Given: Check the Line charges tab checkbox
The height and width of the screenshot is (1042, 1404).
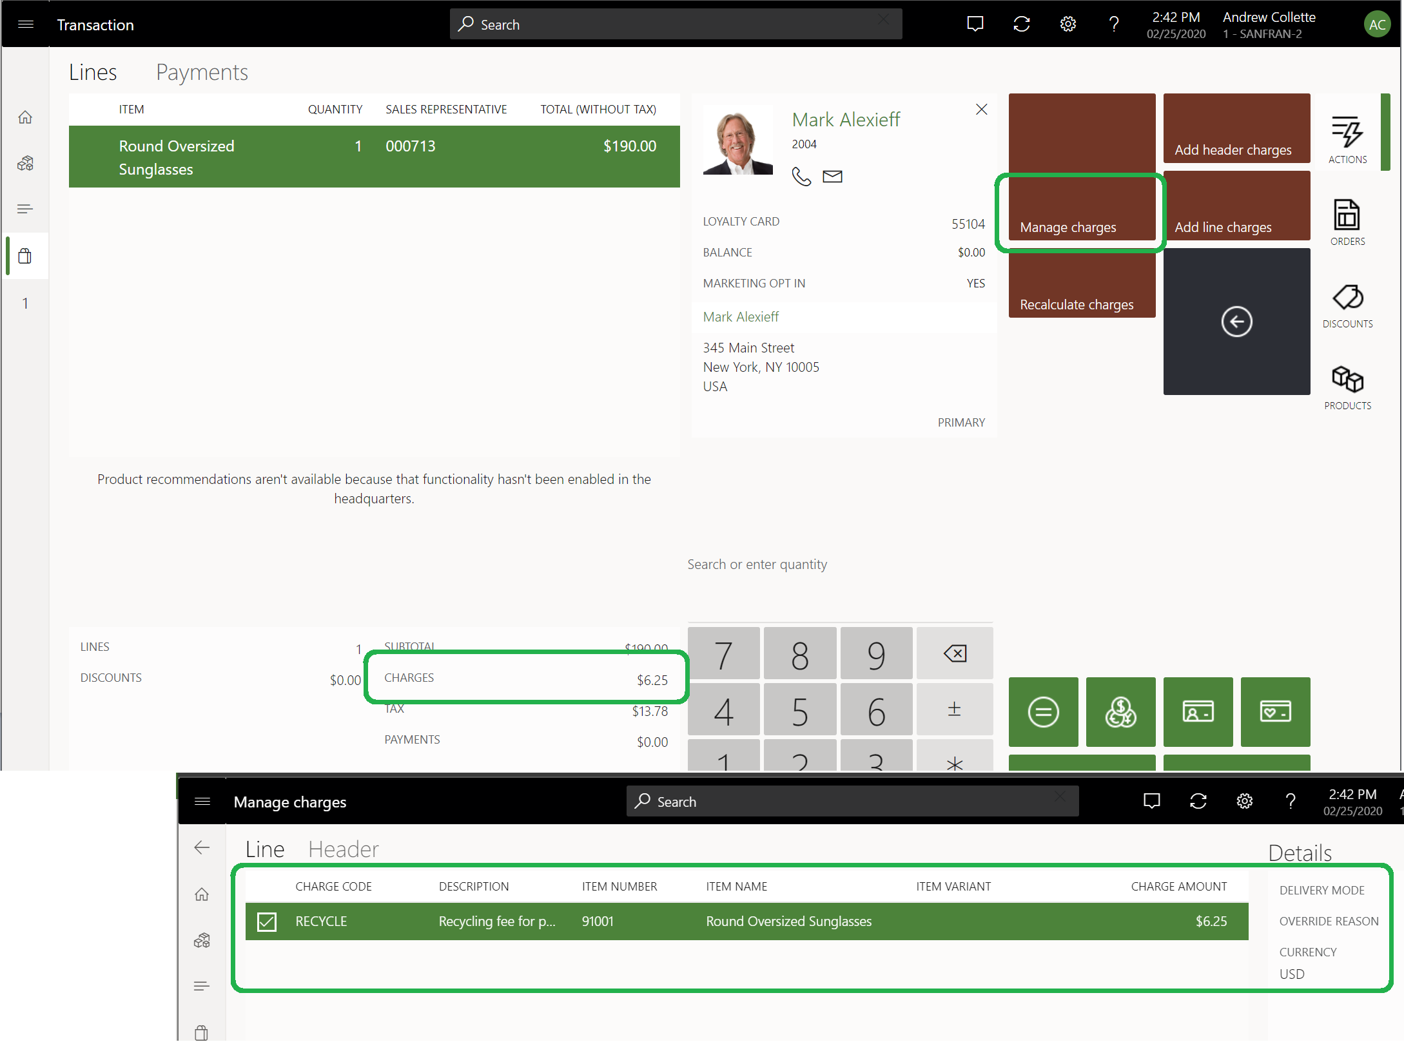Looking at the screenshot, I should 266,920.
